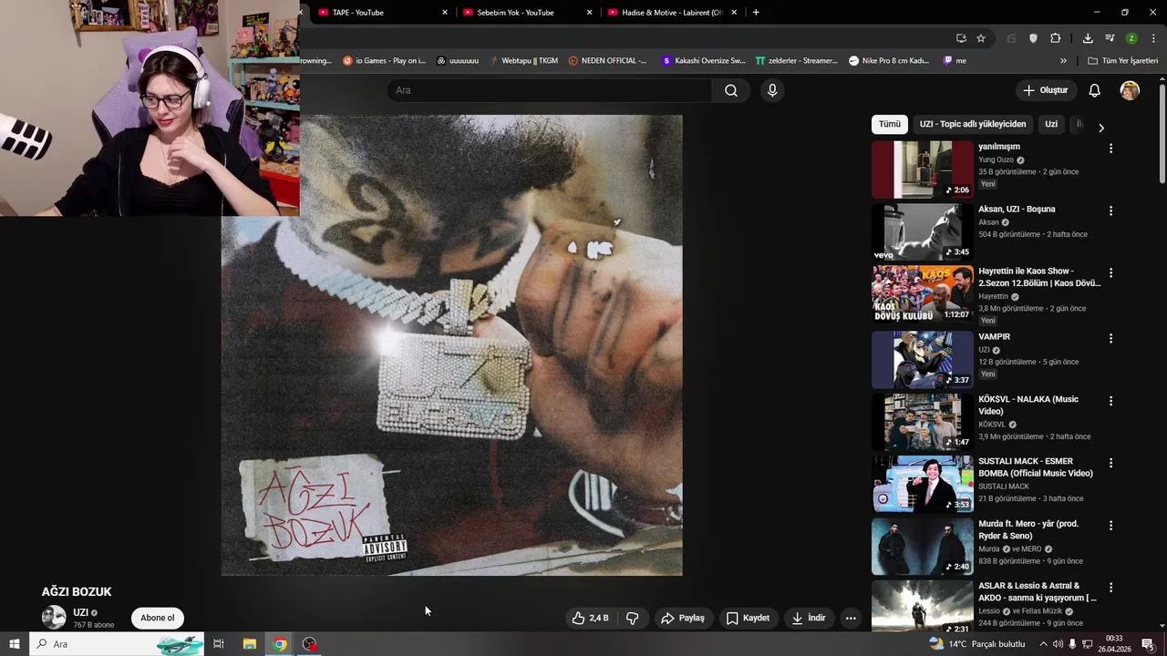Click the Kaydet save button
The width and height of the screenshot is (1167, 656).
click(748, 618)
